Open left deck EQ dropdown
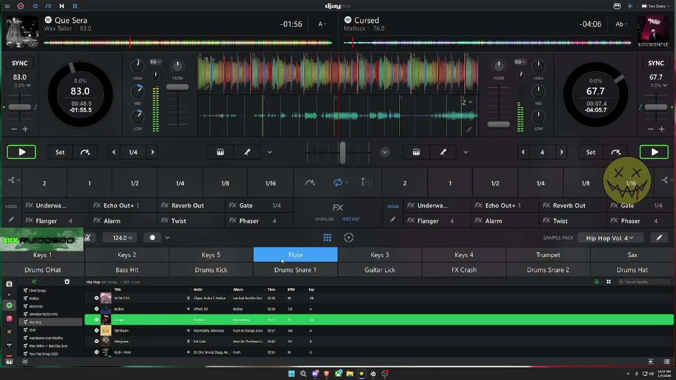Image resolution: width=676 pixels, height=380 pixels. (x=155, y=62)
